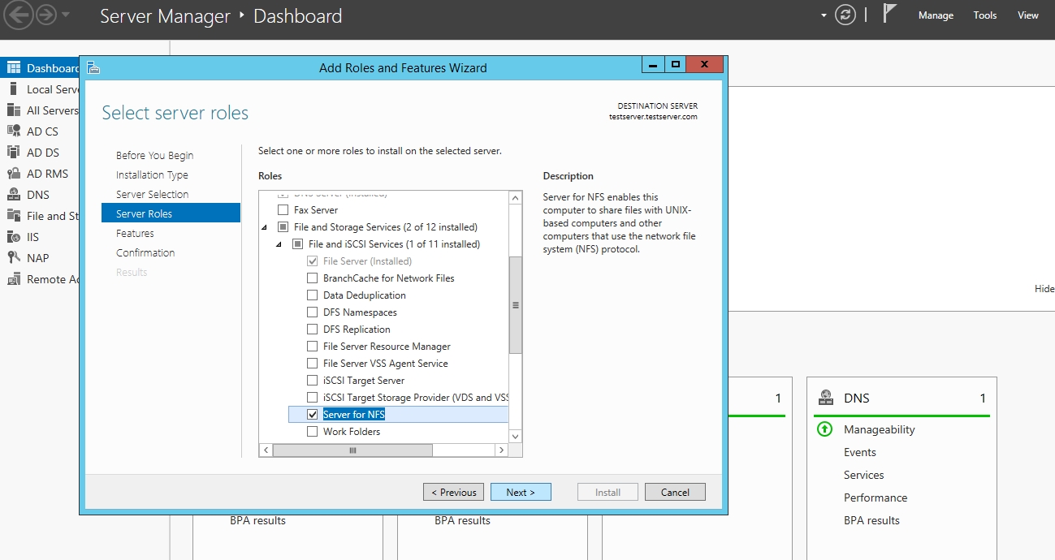Select the AD CS sidebar icon
1055x560 pixels.
[14, 131]
